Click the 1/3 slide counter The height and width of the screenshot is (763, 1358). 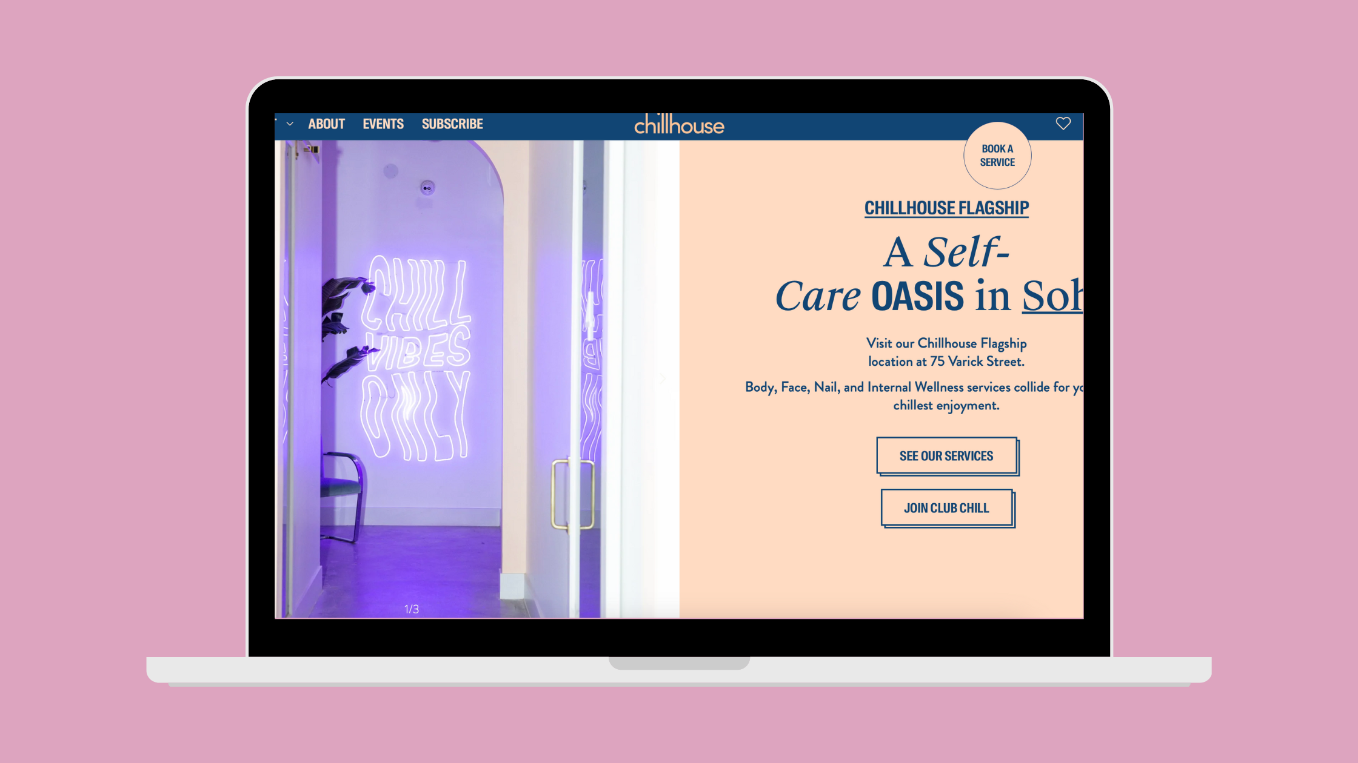point(412,609)
